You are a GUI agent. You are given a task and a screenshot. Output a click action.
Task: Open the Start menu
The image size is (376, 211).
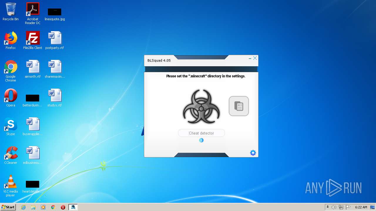click(x=8, y=207)
